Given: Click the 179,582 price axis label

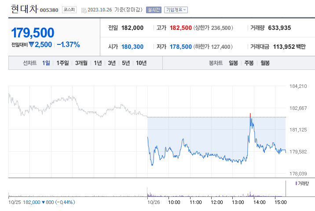Looking at the screenshot, I should 298,152.
